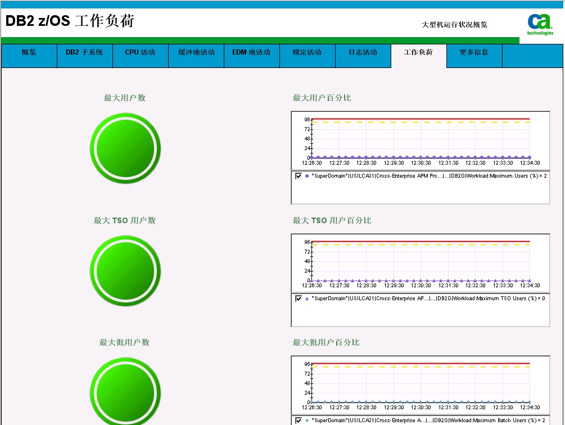Image resolution: width=565 pixels, height=425 pixels.
Task: Uncheck the Maximum Users (%) legend checkbox
Action: tap(299, 176)
